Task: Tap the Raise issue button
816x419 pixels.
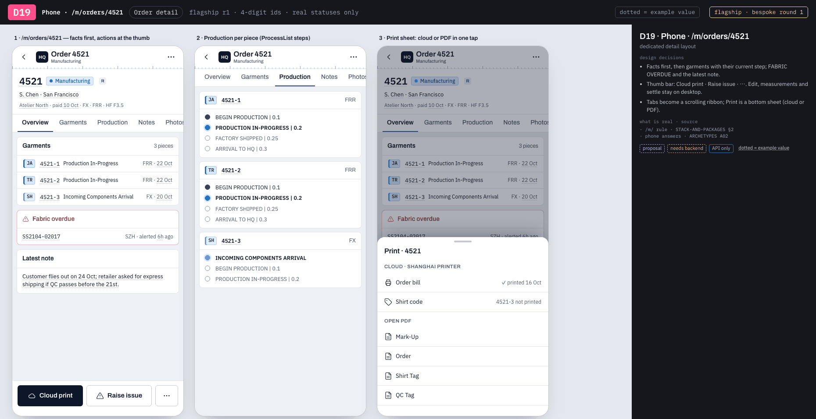Action: pyautogui.click(x=119, y=396)
